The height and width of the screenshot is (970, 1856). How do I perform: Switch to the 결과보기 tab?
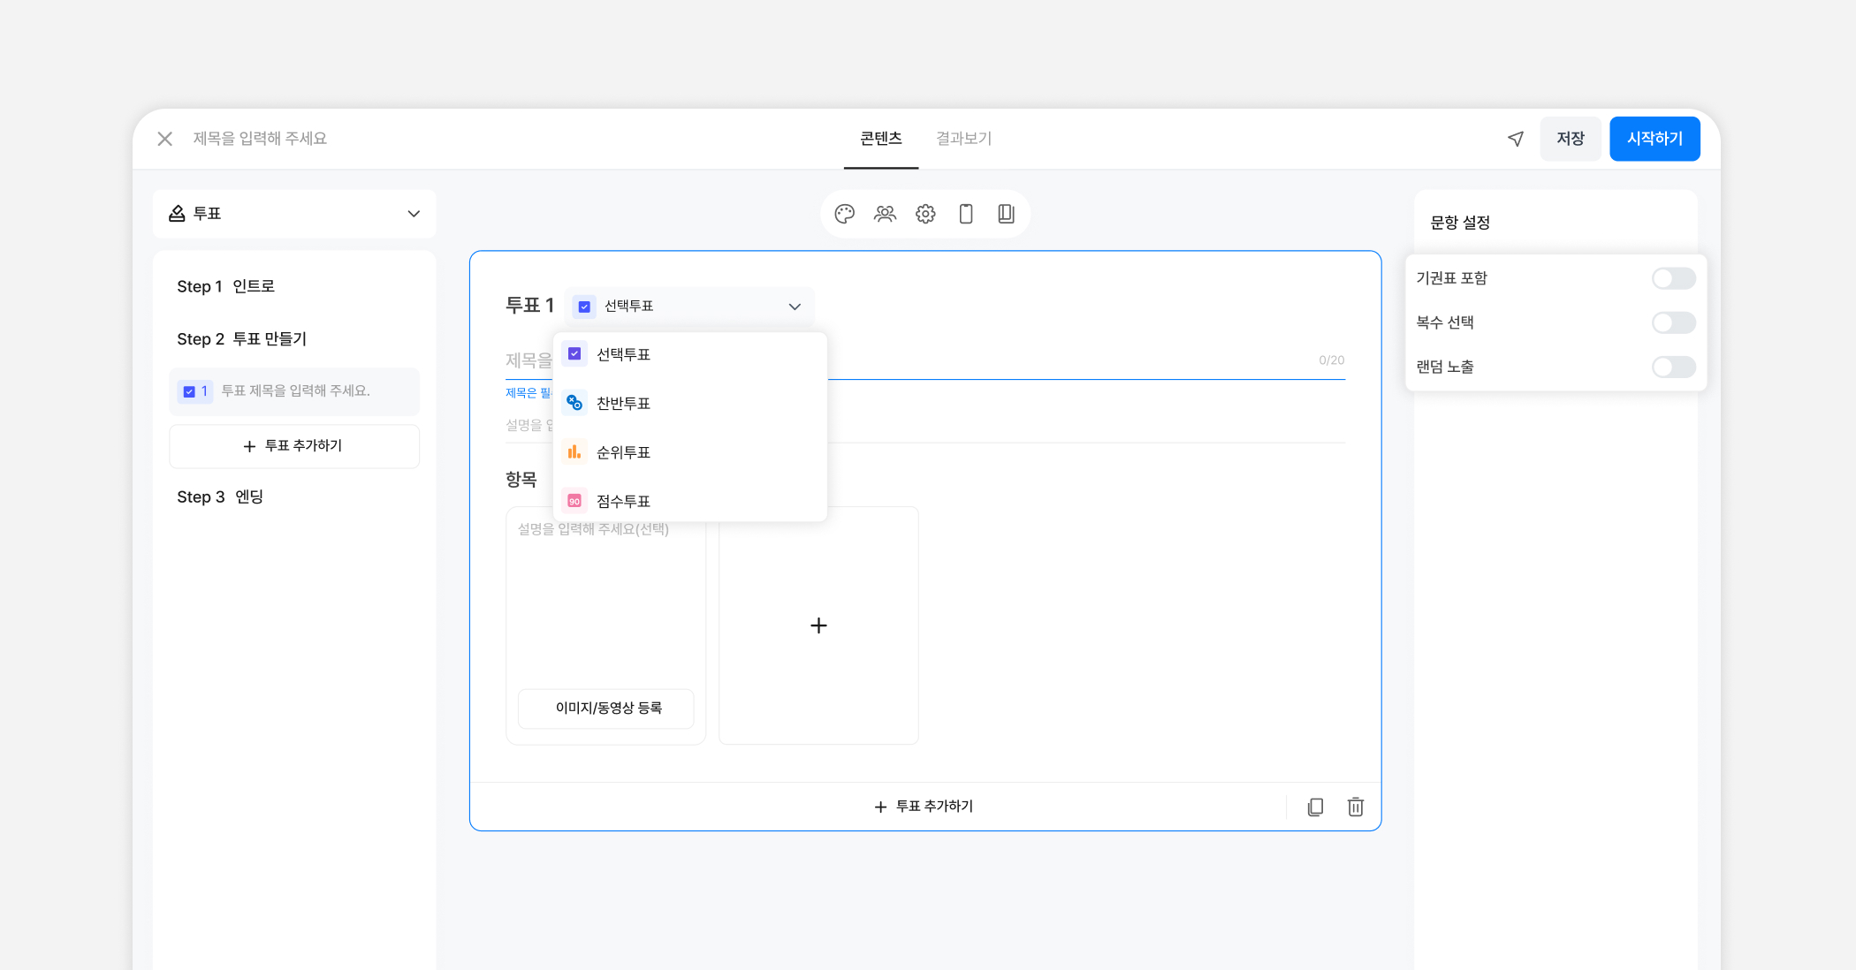click(x=963, y=139)
